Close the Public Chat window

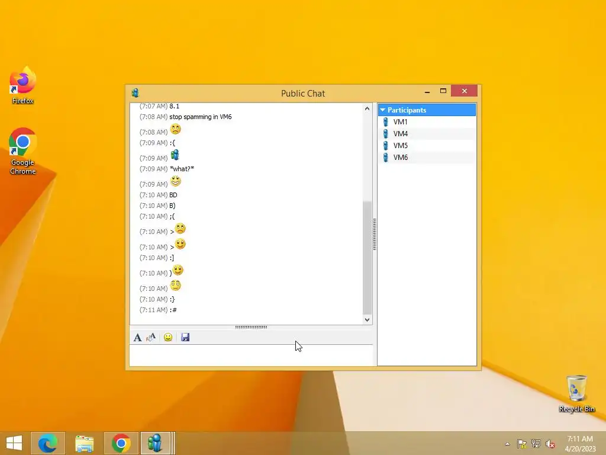464,91
